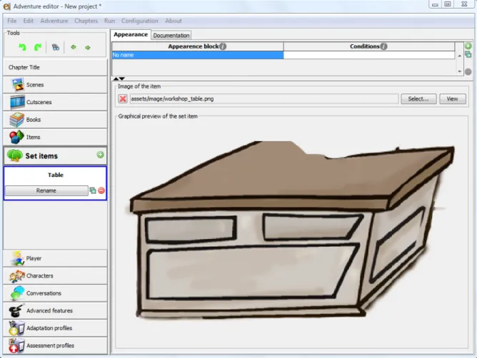Open the Chapters menu
477x358 pixels.
(x=86, y=21)
